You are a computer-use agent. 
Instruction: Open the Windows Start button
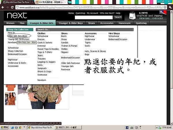click(x=4, y=127)
